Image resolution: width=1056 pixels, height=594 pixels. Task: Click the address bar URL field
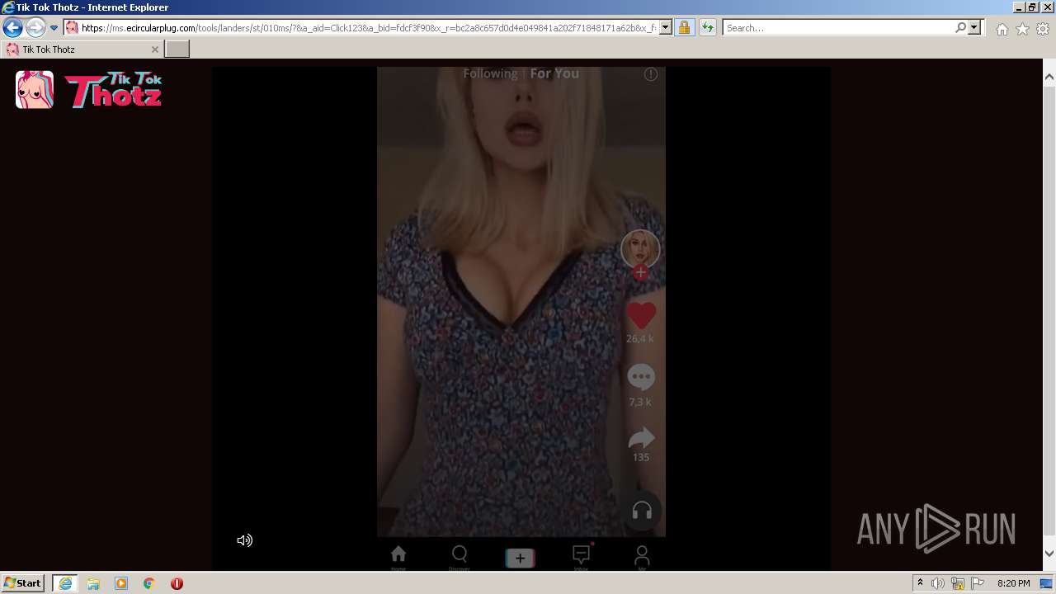tap(368, 28)
